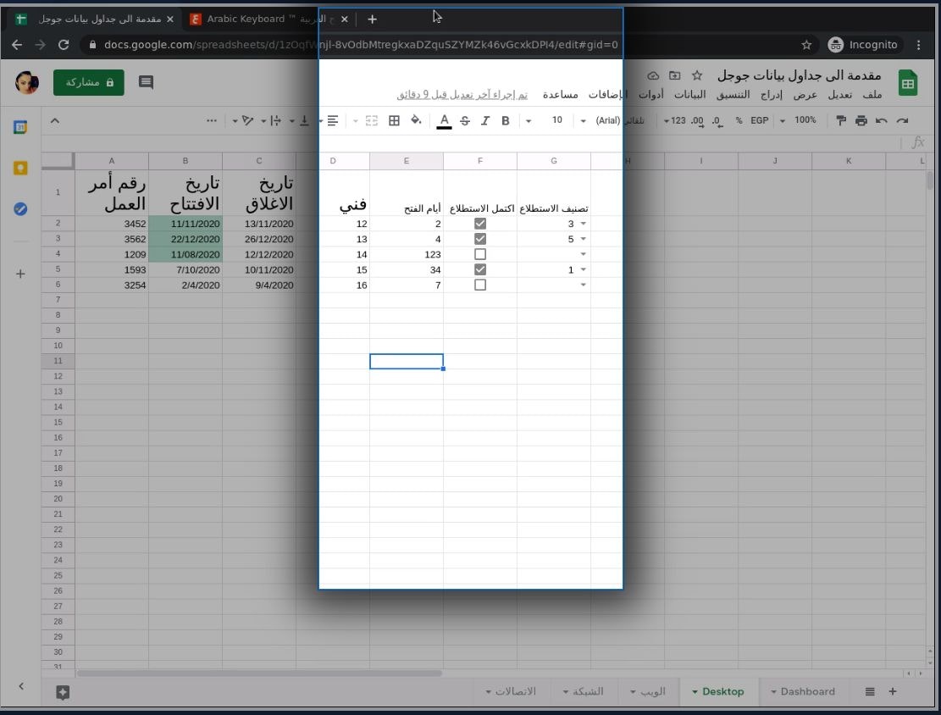Open rating dropdown showing 1 in row 5
The height and width of the screenshot is (715, 941).
tap(583, 269)
